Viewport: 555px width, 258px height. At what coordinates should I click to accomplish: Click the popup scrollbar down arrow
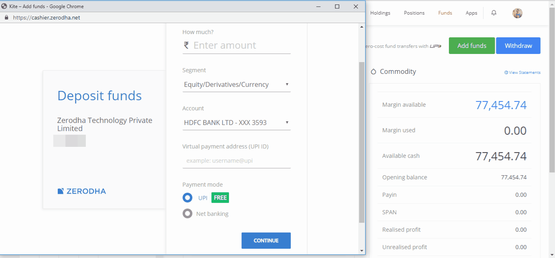(362, 251)
